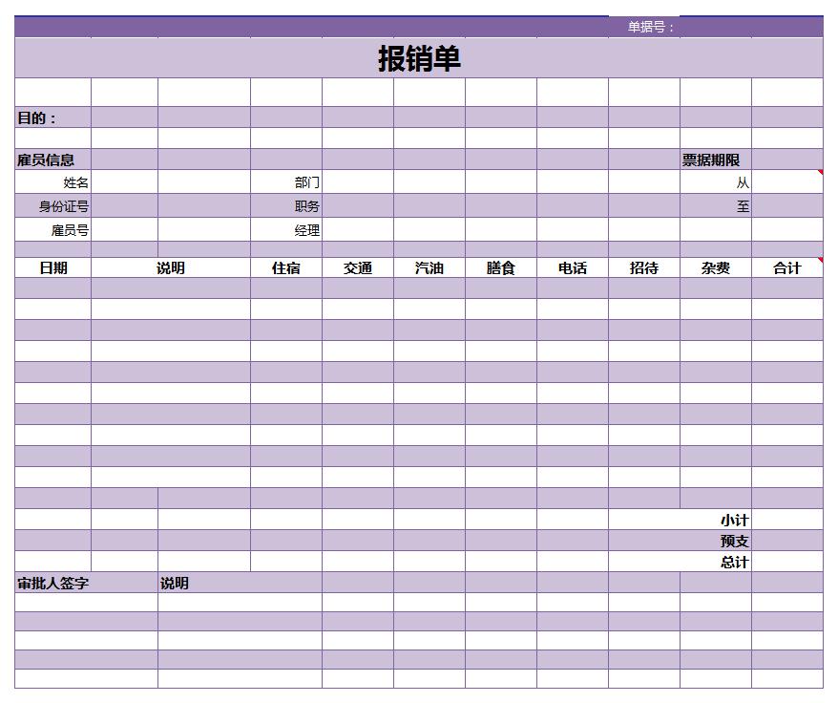
Task: Select the 合计 column header cell
Action: [x=786, y=268]
